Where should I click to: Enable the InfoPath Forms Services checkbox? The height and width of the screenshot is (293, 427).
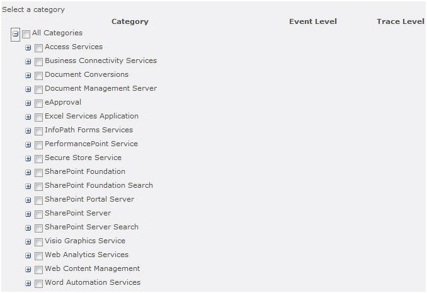(x=38, y=131)
